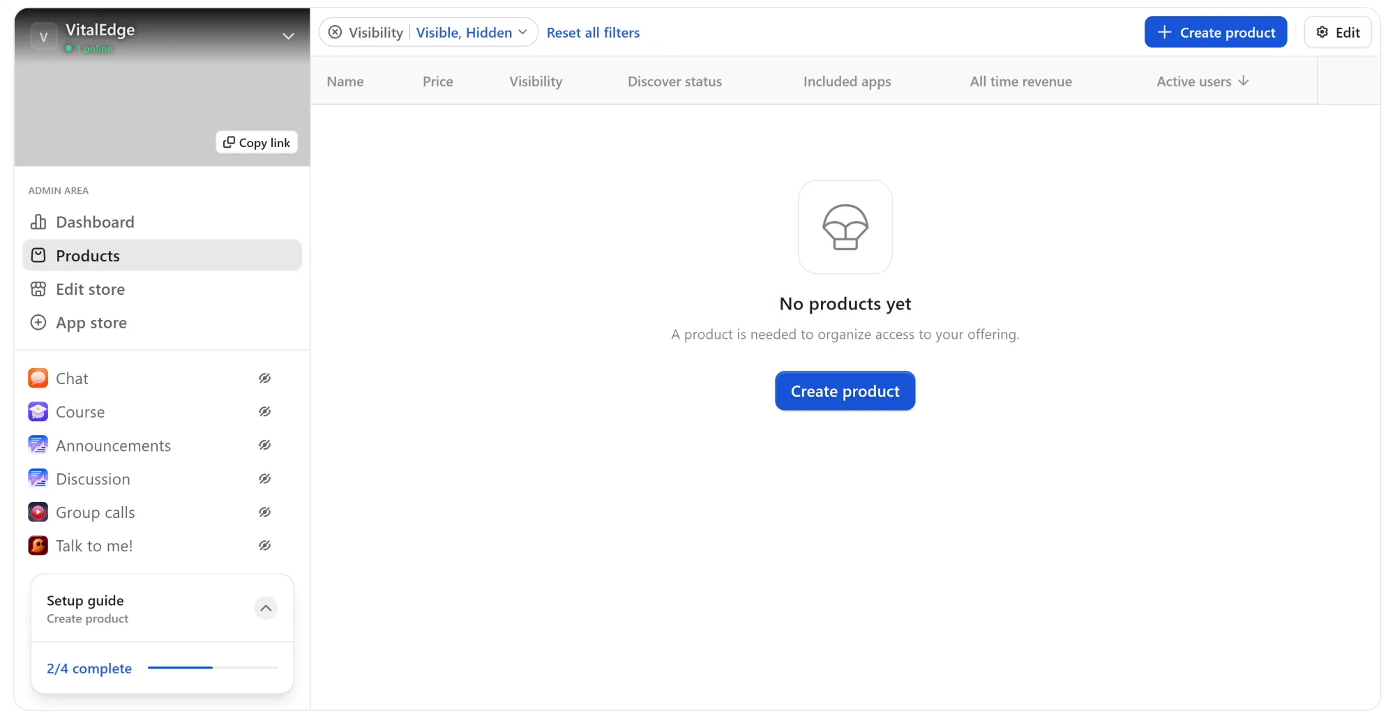Click the orange Chat app icon
Image resolution: width=1395 pixels, height=718 pixels.
click(x=38, y=379)
